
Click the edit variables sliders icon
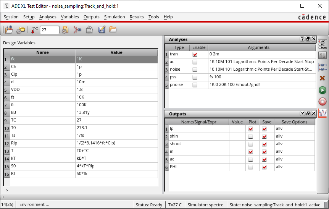(x=323, y=55)
